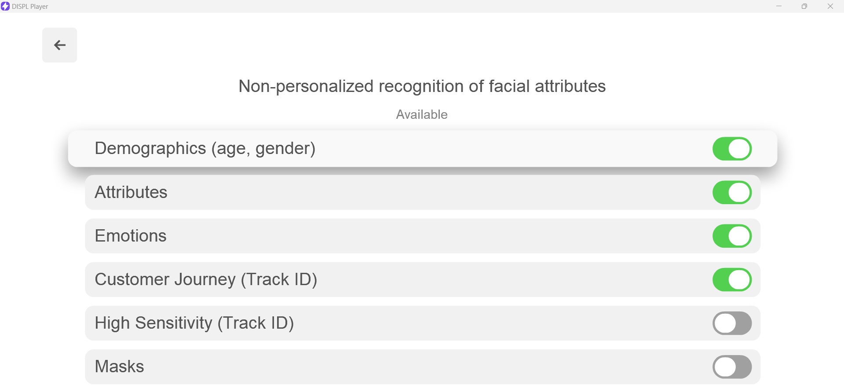Viewport: 844px width, 385px height.
Task: Go back using the left arrow button
Action: (x=59, y=45)
